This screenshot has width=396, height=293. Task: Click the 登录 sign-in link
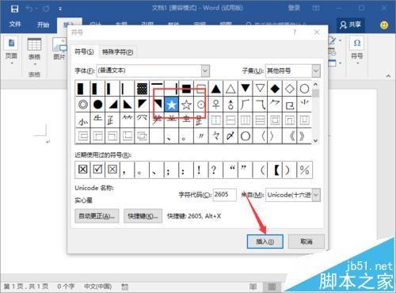click(294, 8)
